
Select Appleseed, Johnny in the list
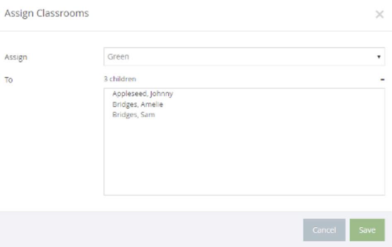pos(143,94)
